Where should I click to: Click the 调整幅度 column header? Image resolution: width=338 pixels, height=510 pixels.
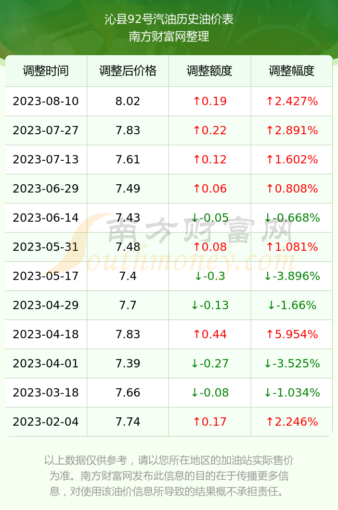pos(292,71)
